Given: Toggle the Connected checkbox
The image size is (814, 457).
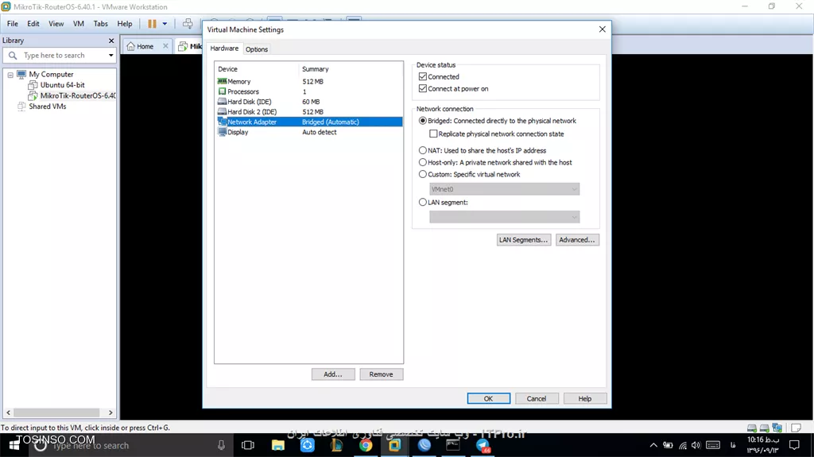Looking at the screenshot, I should point(423,77).
